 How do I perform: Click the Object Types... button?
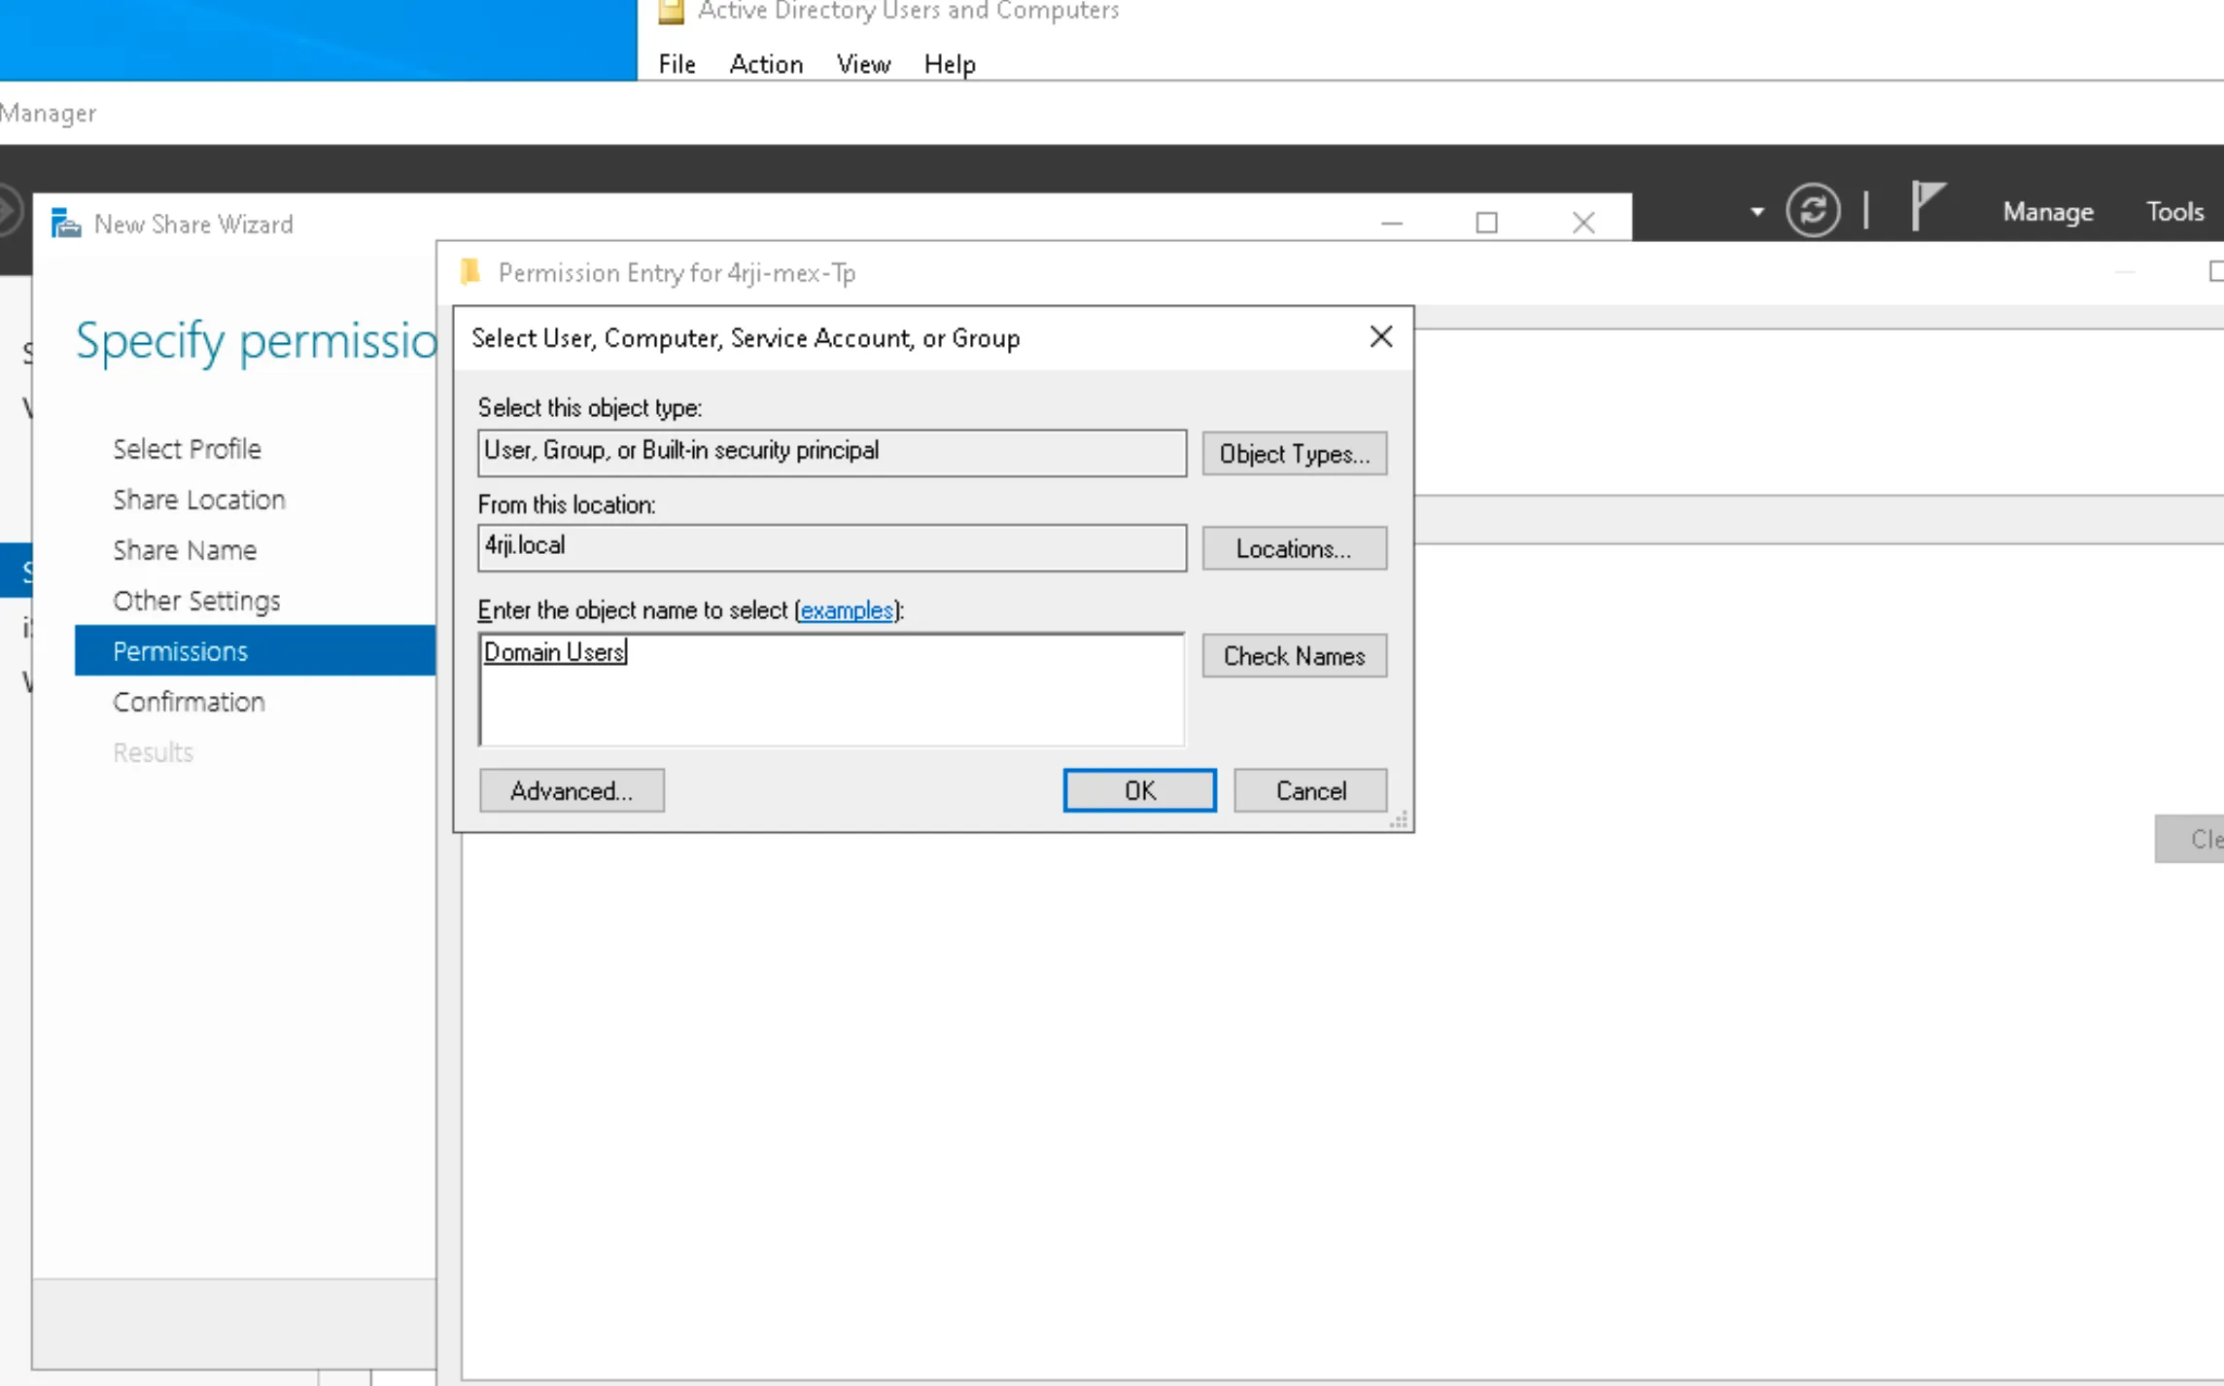(x=1294, y=453)
